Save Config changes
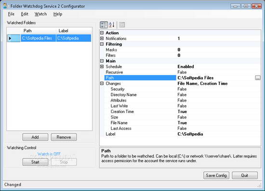This screenshot has height=191, width=265. coord(216,176)
